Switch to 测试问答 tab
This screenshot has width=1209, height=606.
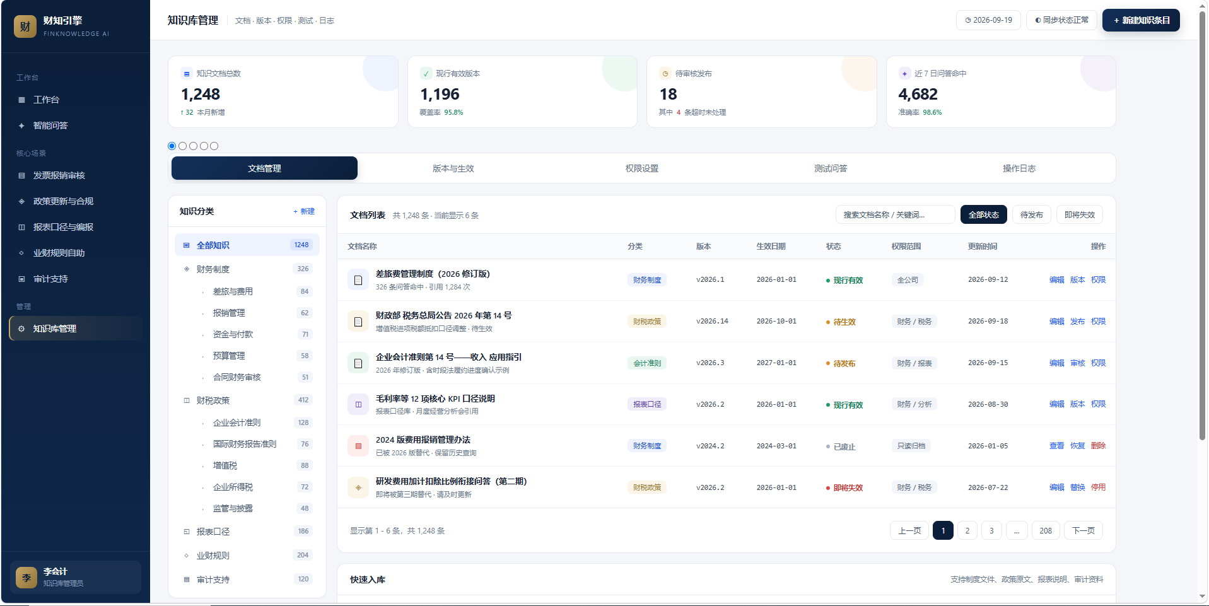click(x=831, y=168)
